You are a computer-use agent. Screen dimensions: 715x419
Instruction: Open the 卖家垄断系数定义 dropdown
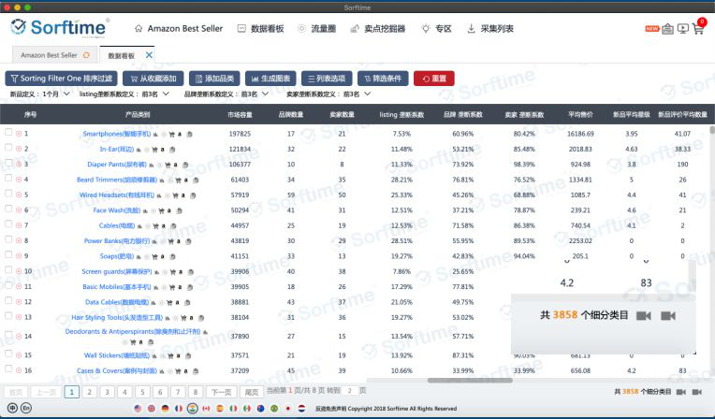pos(328,94)
